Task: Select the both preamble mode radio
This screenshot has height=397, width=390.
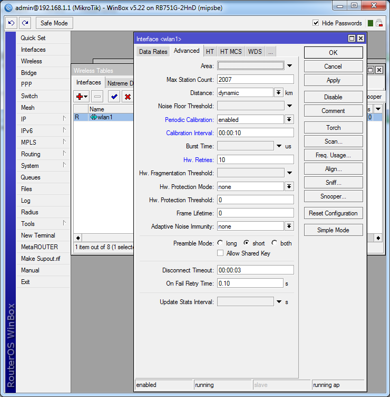Action: (274, 243)
